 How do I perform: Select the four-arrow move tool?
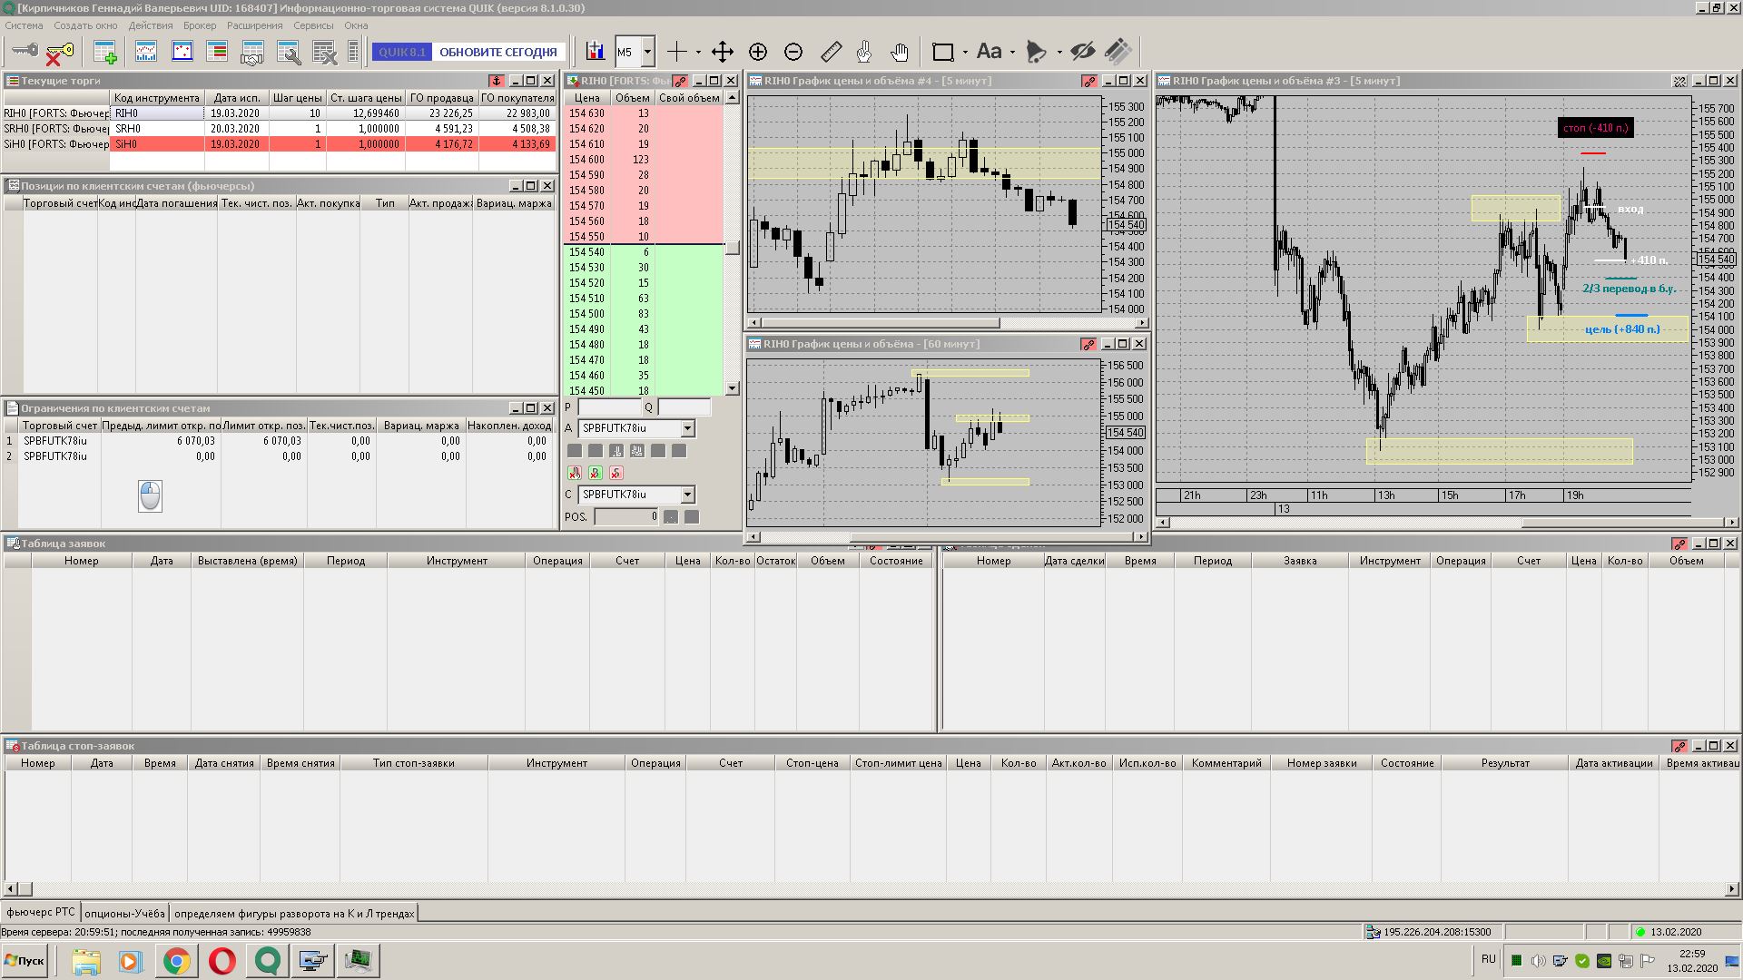click(x=722, y=52)
